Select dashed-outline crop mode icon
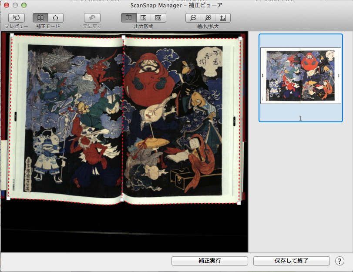This screenshot has height=272, width=353. pyautogui.click(x=55, y=18)
